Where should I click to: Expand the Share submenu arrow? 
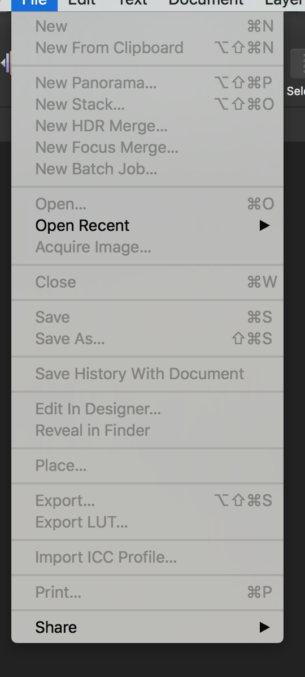pos(264,627)
